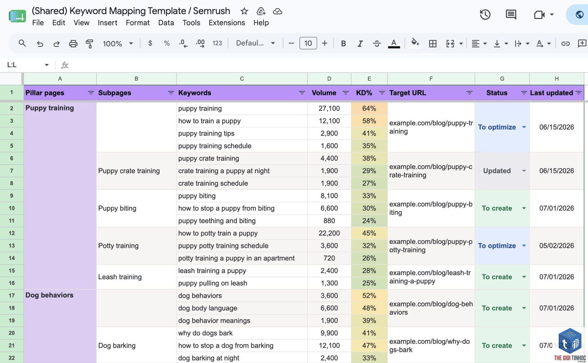Open the View menu
Image resolution: width=588 pixels, height=363 pixels.
click(x=82, y=23)
